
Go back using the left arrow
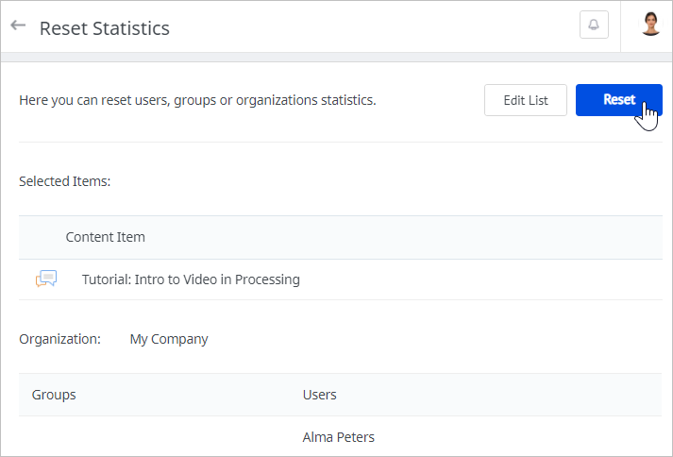18,25
